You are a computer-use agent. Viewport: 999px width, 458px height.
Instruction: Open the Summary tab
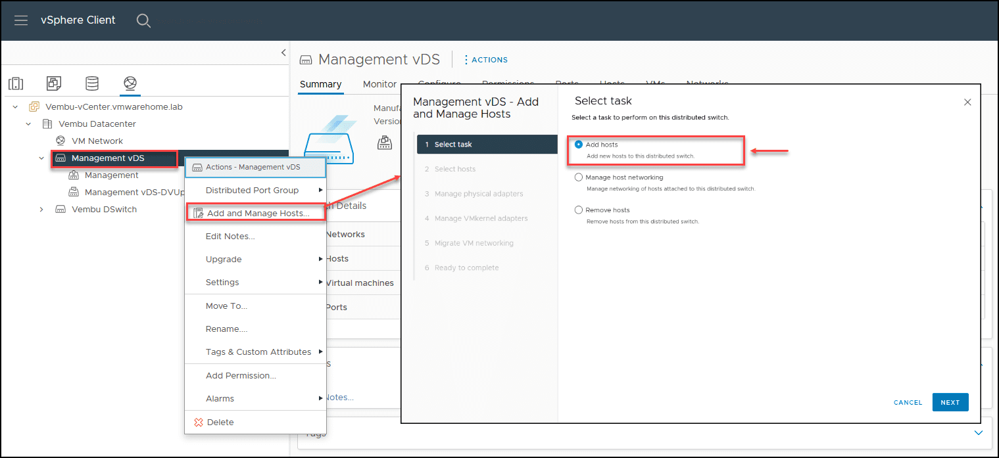pos(320,84)
